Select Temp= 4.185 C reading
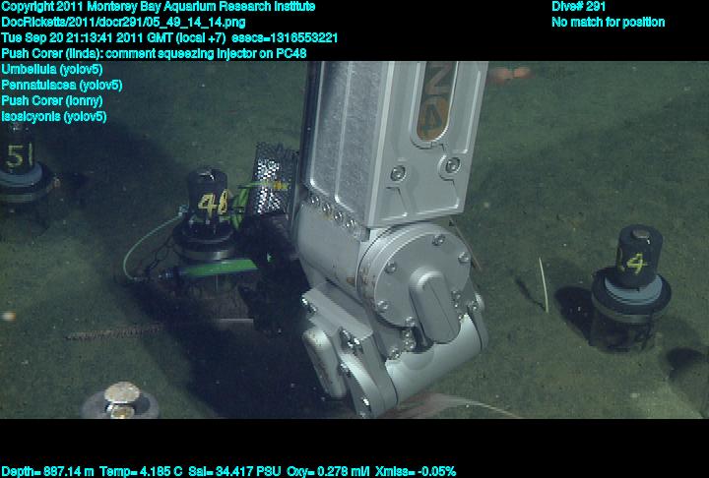Viewport: 709px width, 478px height. point(141,472)
